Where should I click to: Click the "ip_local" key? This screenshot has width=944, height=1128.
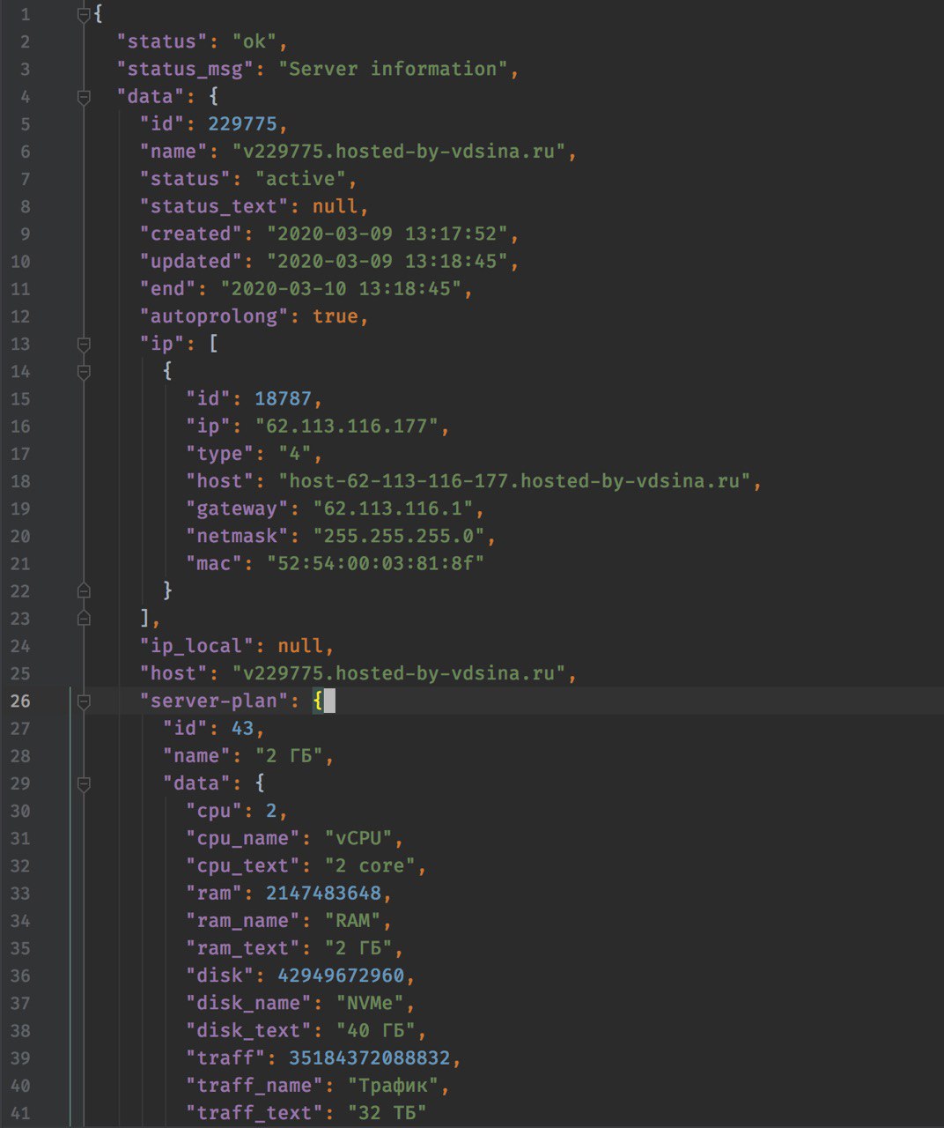(203, 647)
